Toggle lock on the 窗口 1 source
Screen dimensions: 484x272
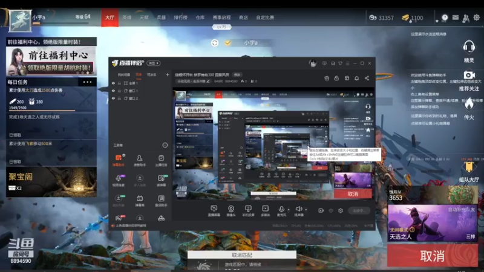pyautogui.click(x=119, y=91)
